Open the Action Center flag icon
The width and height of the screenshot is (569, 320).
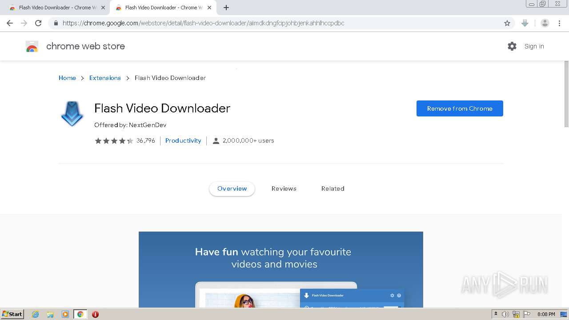pos(527,314)
